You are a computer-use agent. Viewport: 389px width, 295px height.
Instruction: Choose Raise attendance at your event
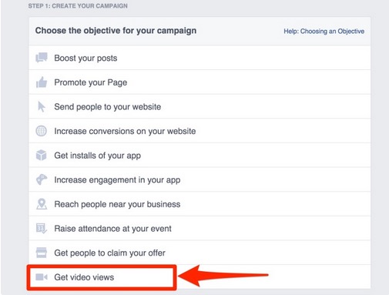click(200, 229)
